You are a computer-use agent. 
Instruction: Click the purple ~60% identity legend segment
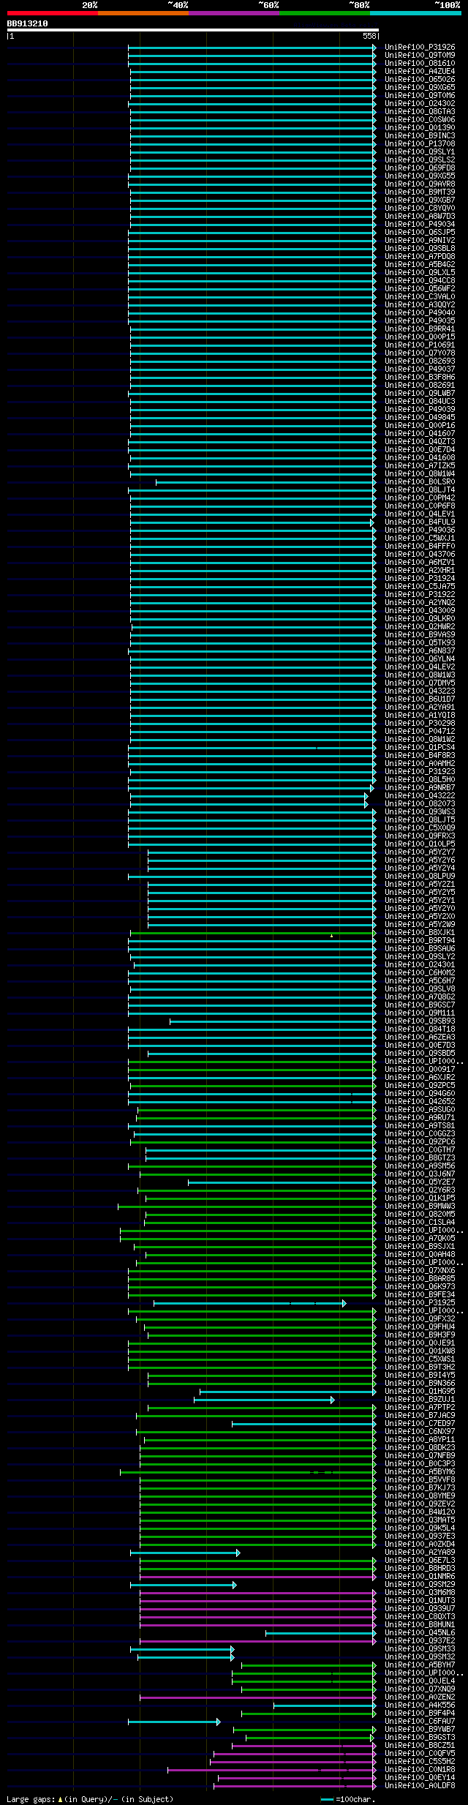click(x=233, y=13)
